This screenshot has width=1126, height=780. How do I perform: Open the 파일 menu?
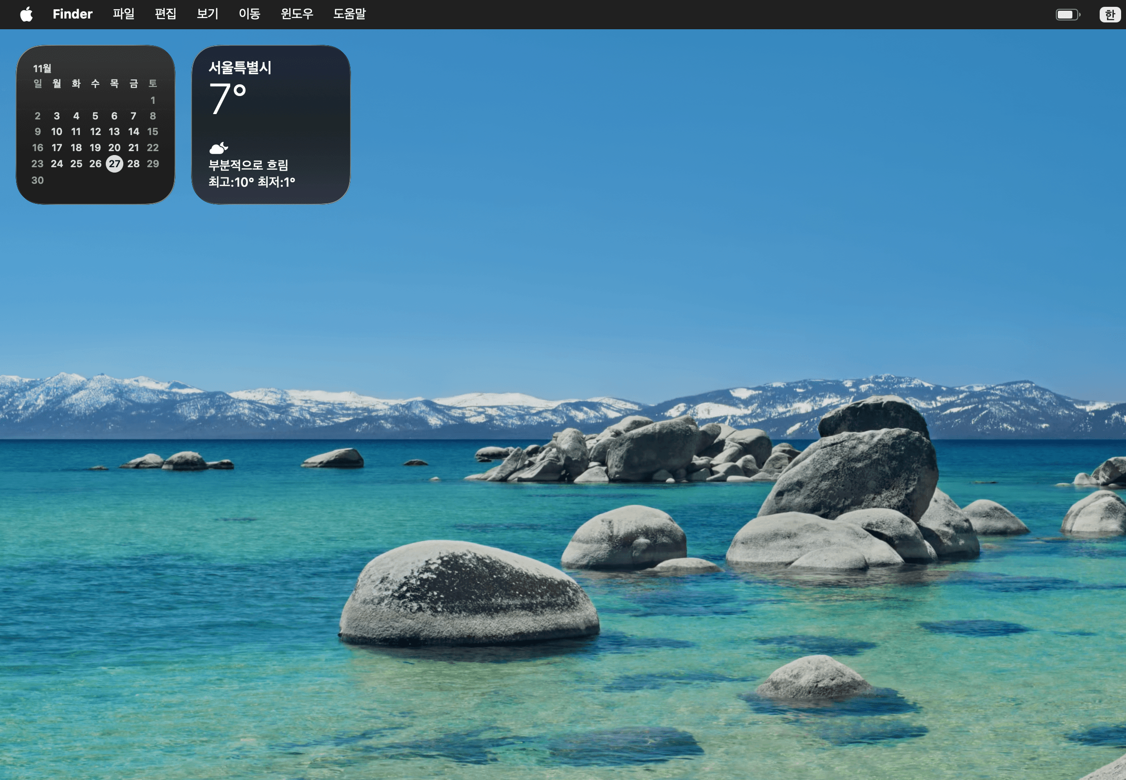click(124, 14)
